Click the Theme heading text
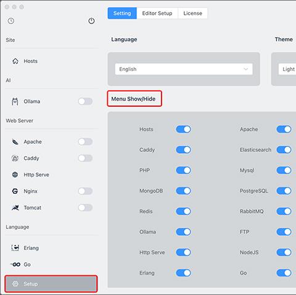The height and width of the screenshot is (295, 296). pyautogui.click(x=284, y=39)
